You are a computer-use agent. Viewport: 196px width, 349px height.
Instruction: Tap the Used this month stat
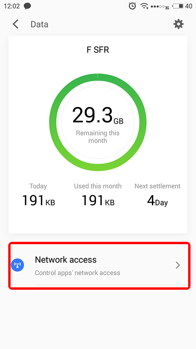pyautogui.click(x=98, y=195)
